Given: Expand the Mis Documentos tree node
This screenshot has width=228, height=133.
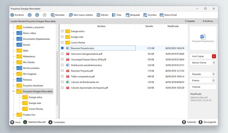Looking at the screenshot, I should click(13, 68).
